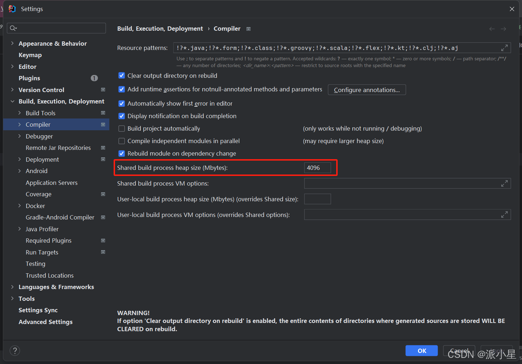Screen dimensions: 522x364
Task: Click the Plugins update count badge
Action: (94, 78)
